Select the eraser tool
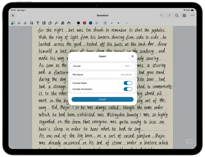 pyautogui.click(x=25, y=23)
